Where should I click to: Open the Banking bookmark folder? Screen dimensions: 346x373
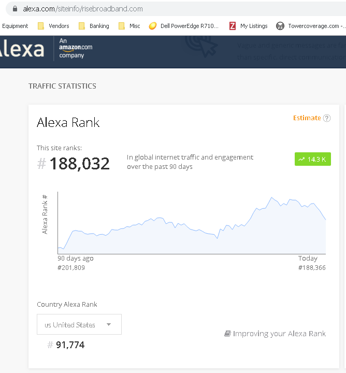(x=94, y=26)
